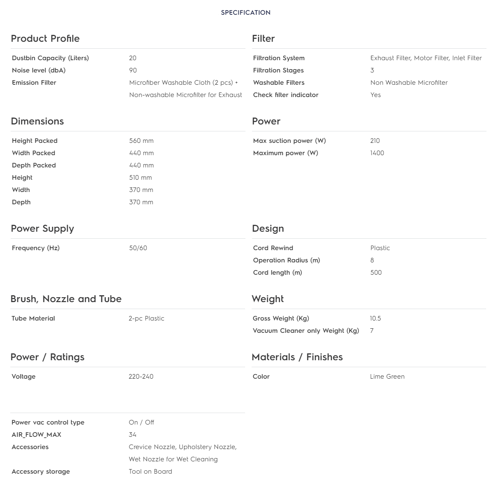Viewport: 491px width, 481px height.
Task: Click the AIR_FLOW_MAX label
Action: [x=36, y=435]
